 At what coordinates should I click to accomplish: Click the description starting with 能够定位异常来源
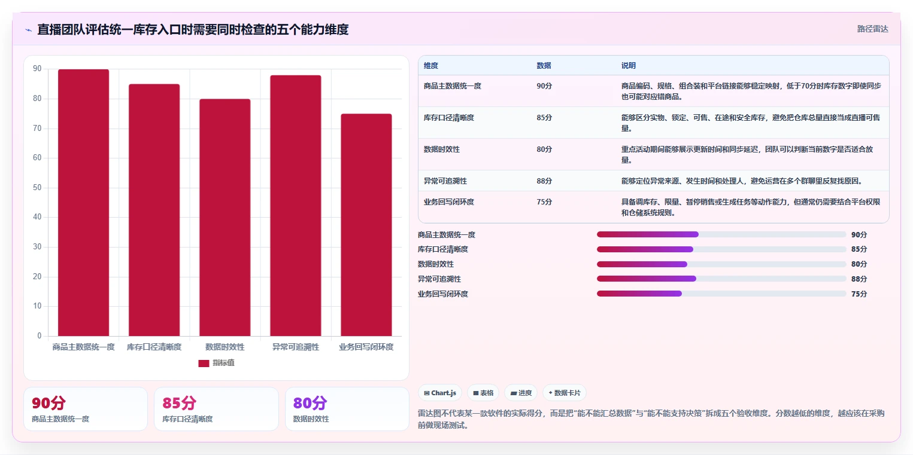742,181
